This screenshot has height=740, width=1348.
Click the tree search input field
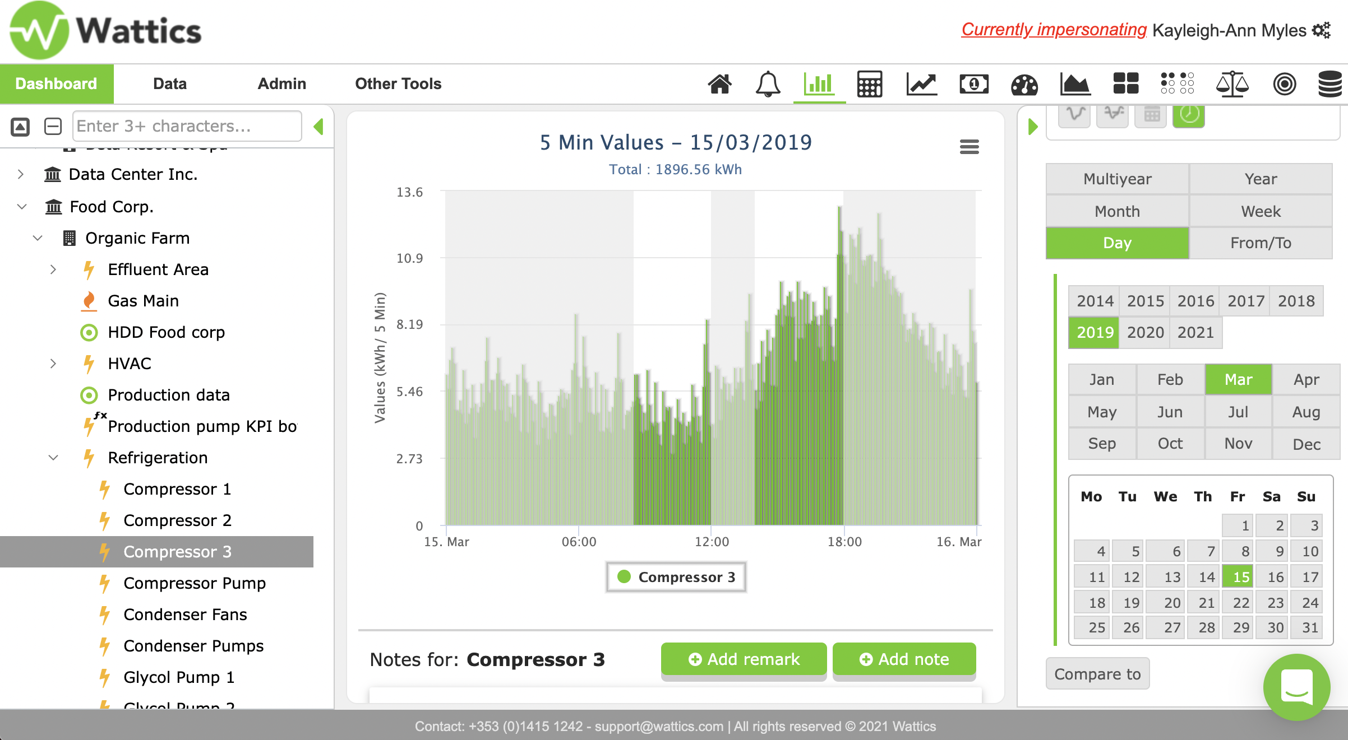[x=187, y=126]
